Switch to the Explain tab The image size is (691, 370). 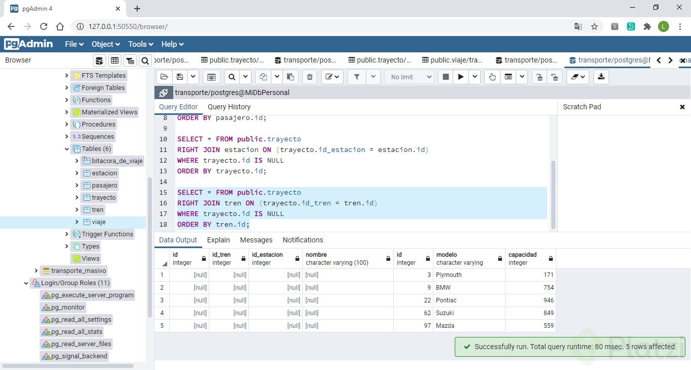(218, 240)
